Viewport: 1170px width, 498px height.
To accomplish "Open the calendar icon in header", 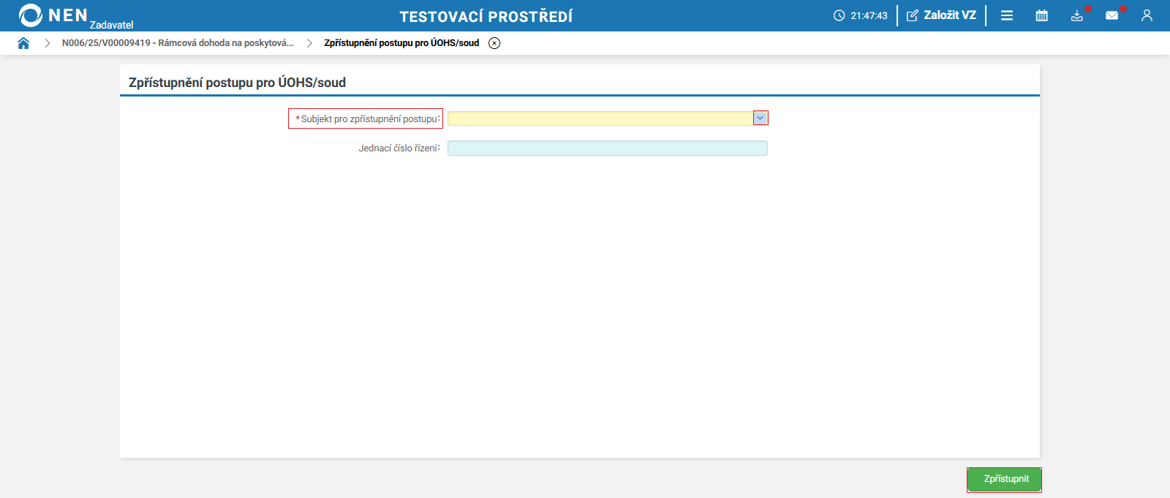I will click(1042, 15).
